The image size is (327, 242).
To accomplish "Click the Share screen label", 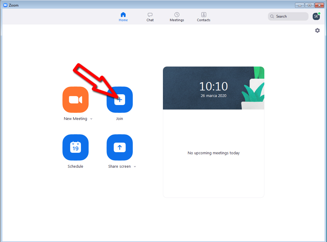I will (x=120, y=166).
